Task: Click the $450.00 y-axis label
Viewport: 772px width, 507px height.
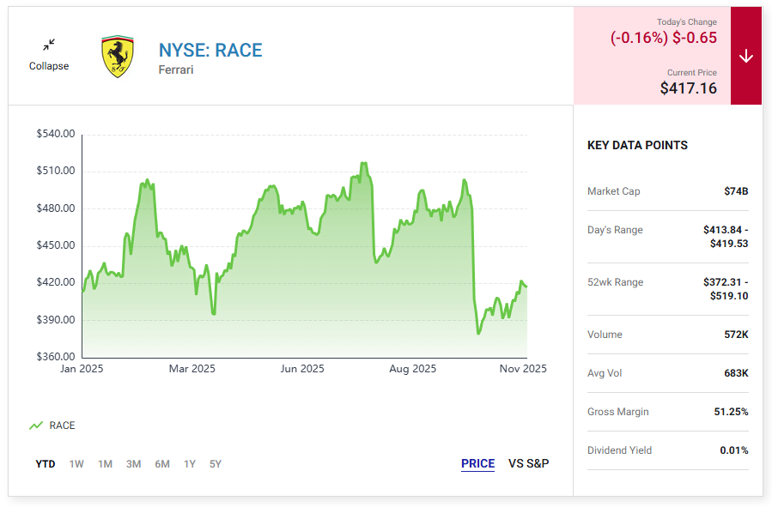Action: (56, 244)
